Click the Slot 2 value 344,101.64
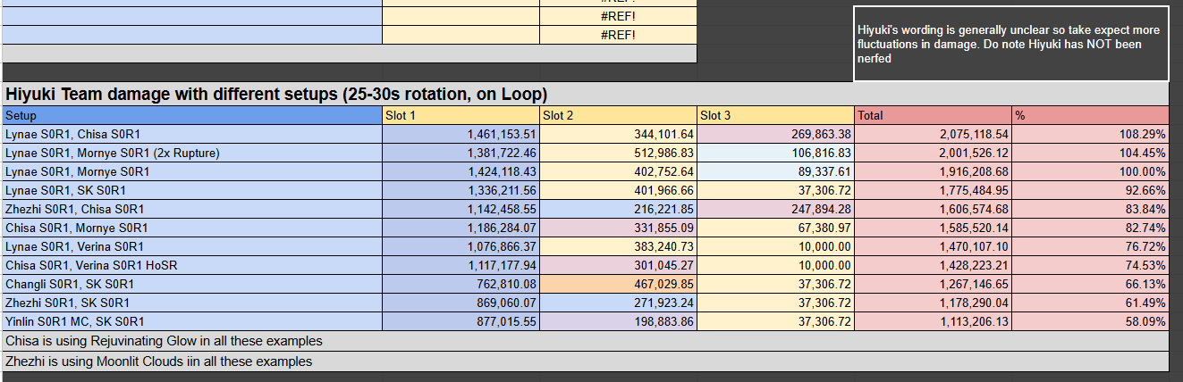Viewport: 1183px width, 382px height. pos(618,134)
